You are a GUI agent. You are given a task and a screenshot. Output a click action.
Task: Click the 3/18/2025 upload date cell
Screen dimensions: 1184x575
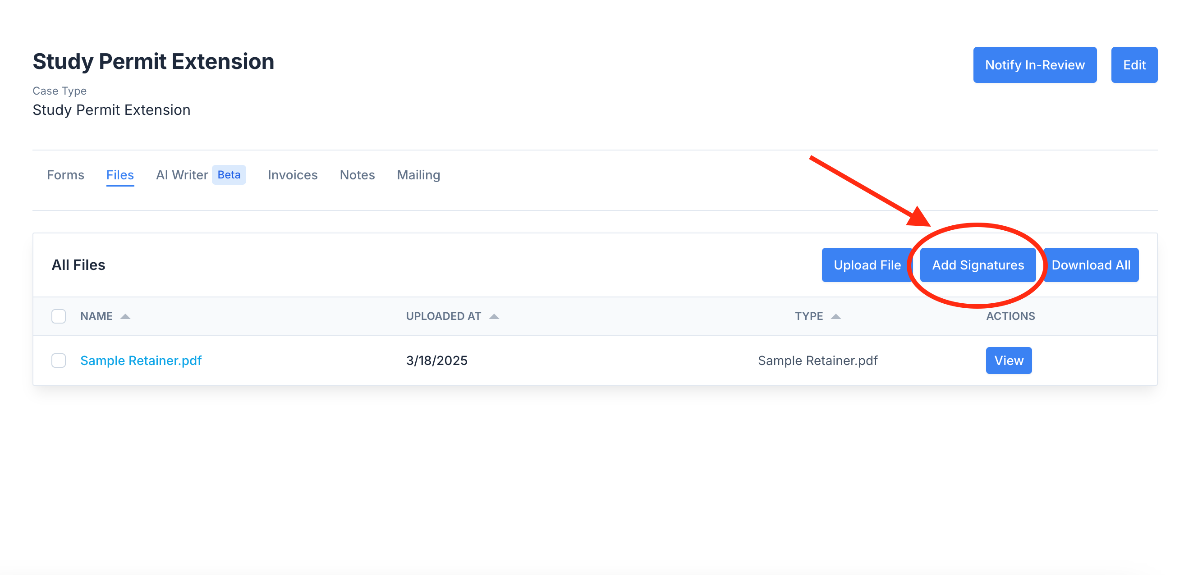point(436,361)
